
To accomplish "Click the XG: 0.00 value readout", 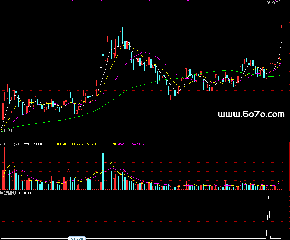I will click(24, 193).
